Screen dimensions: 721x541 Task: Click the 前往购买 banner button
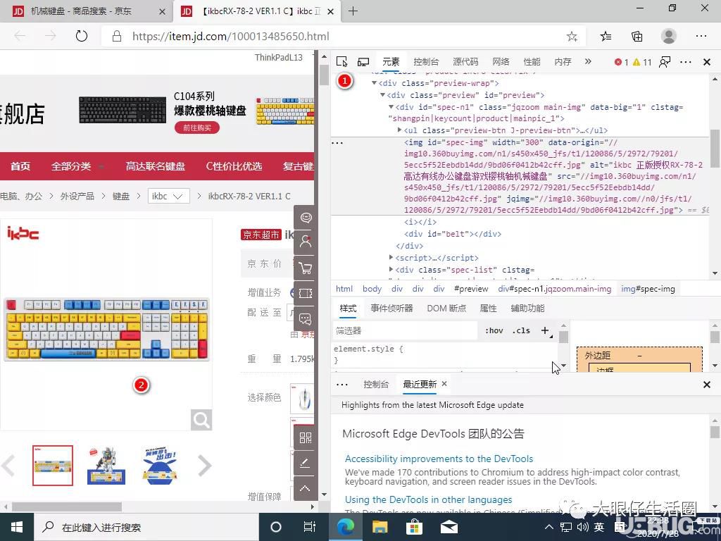click(x=197, y=128)
